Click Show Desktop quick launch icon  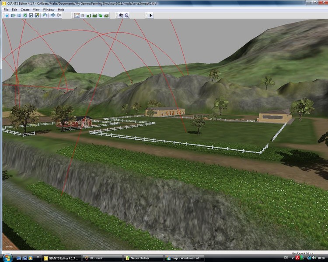point(19,258)
